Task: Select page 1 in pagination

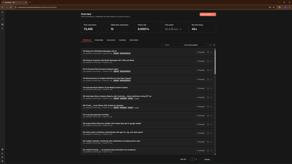Action: [x=193, y=159]
